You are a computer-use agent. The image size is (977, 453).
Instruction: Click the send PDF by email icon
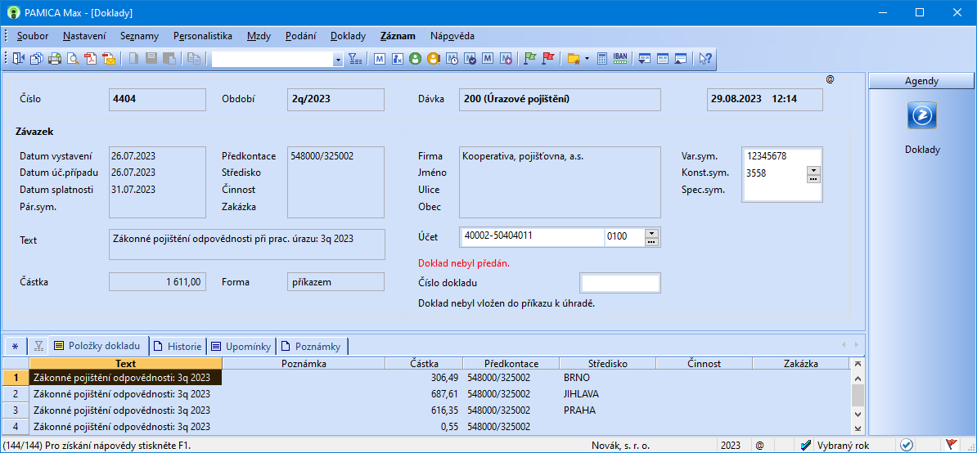click(x=109, y=59)
